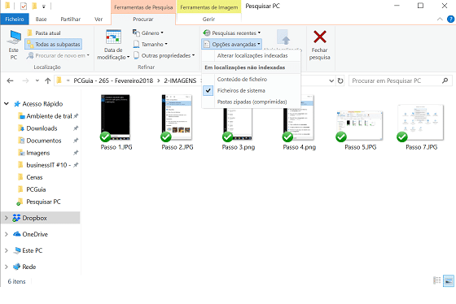The width and height of the screenshot is (456, 304).
Task: Expand the Este PC tree node
Action: (x=7, y=250)
